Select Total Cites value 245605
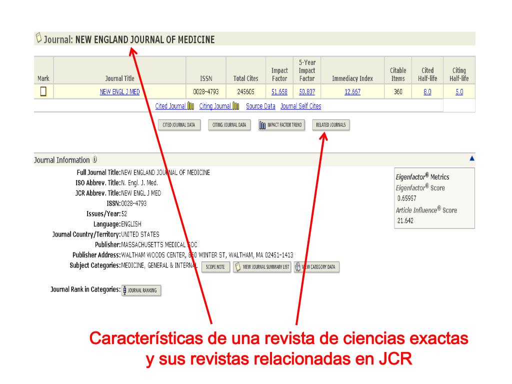512x384 pixels. (x=245, y=92)
